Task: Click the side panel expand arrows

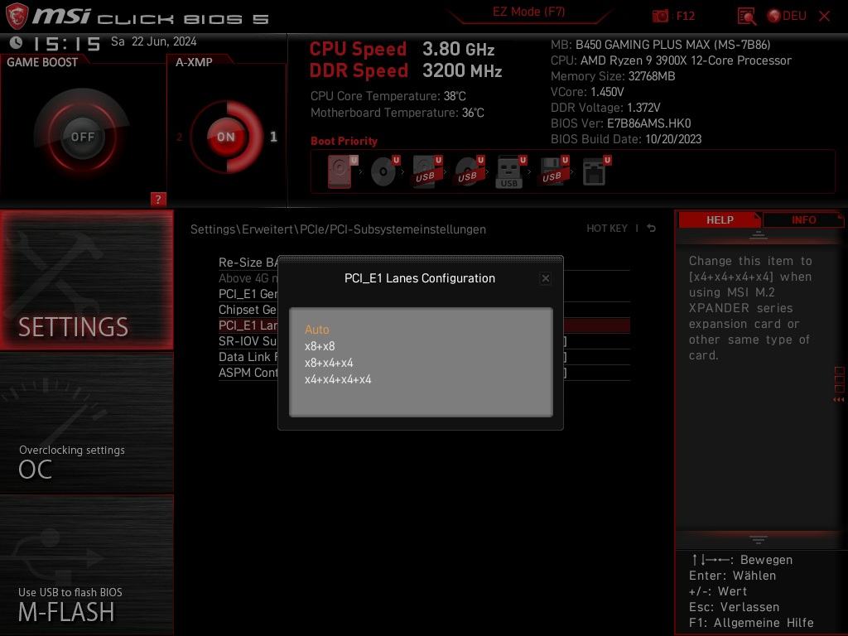Action: [839, 400]
